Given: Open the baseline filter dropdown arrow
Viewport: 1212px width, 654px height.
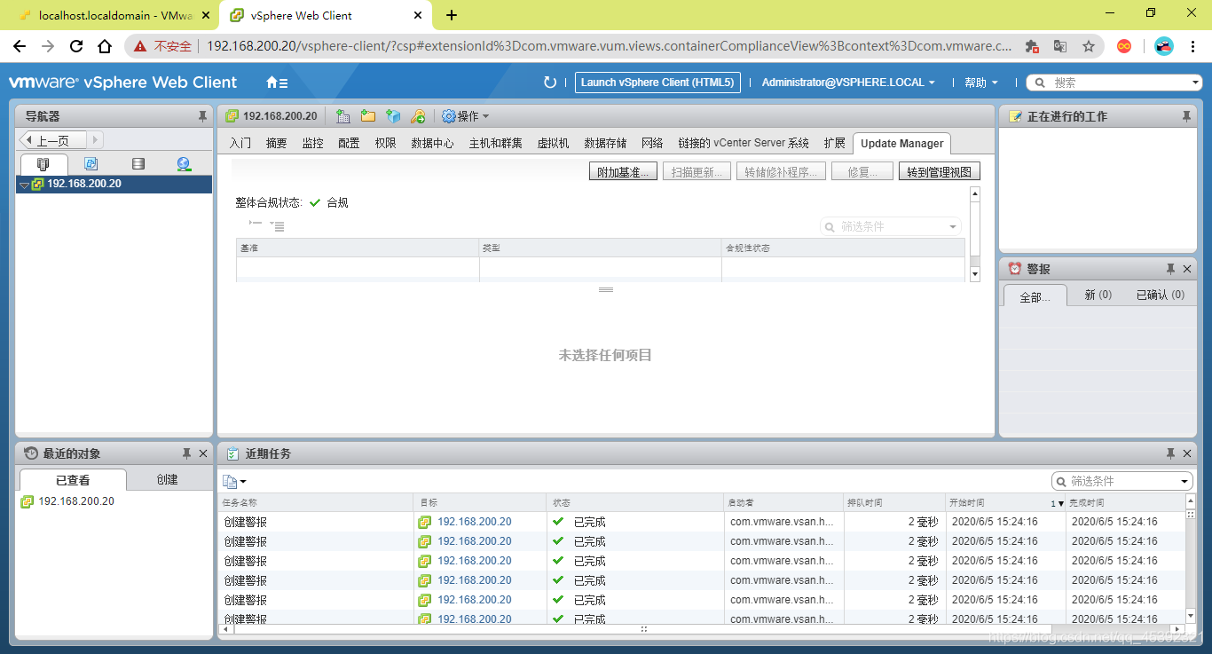Looking at the screenshot, I should click(x=954, y=227).
